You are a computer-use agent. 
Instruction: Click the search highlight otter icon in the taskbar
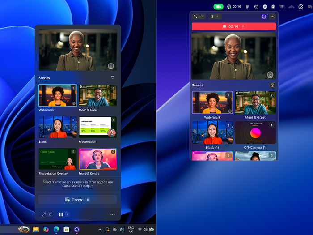pos(24,229)
